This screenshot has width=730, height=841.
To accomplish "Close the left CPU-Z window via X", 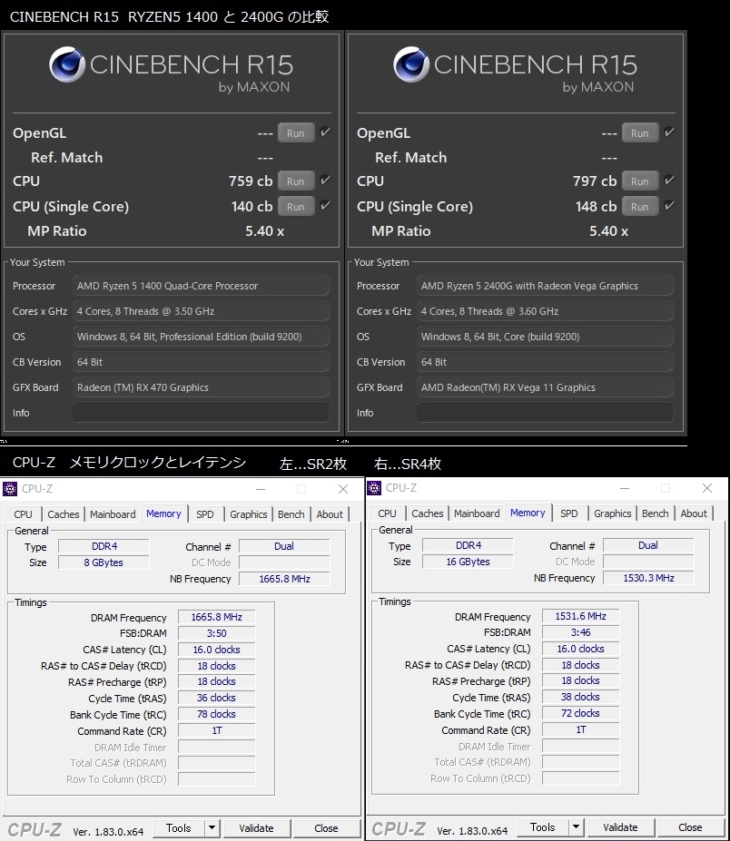I will point(343,489).
